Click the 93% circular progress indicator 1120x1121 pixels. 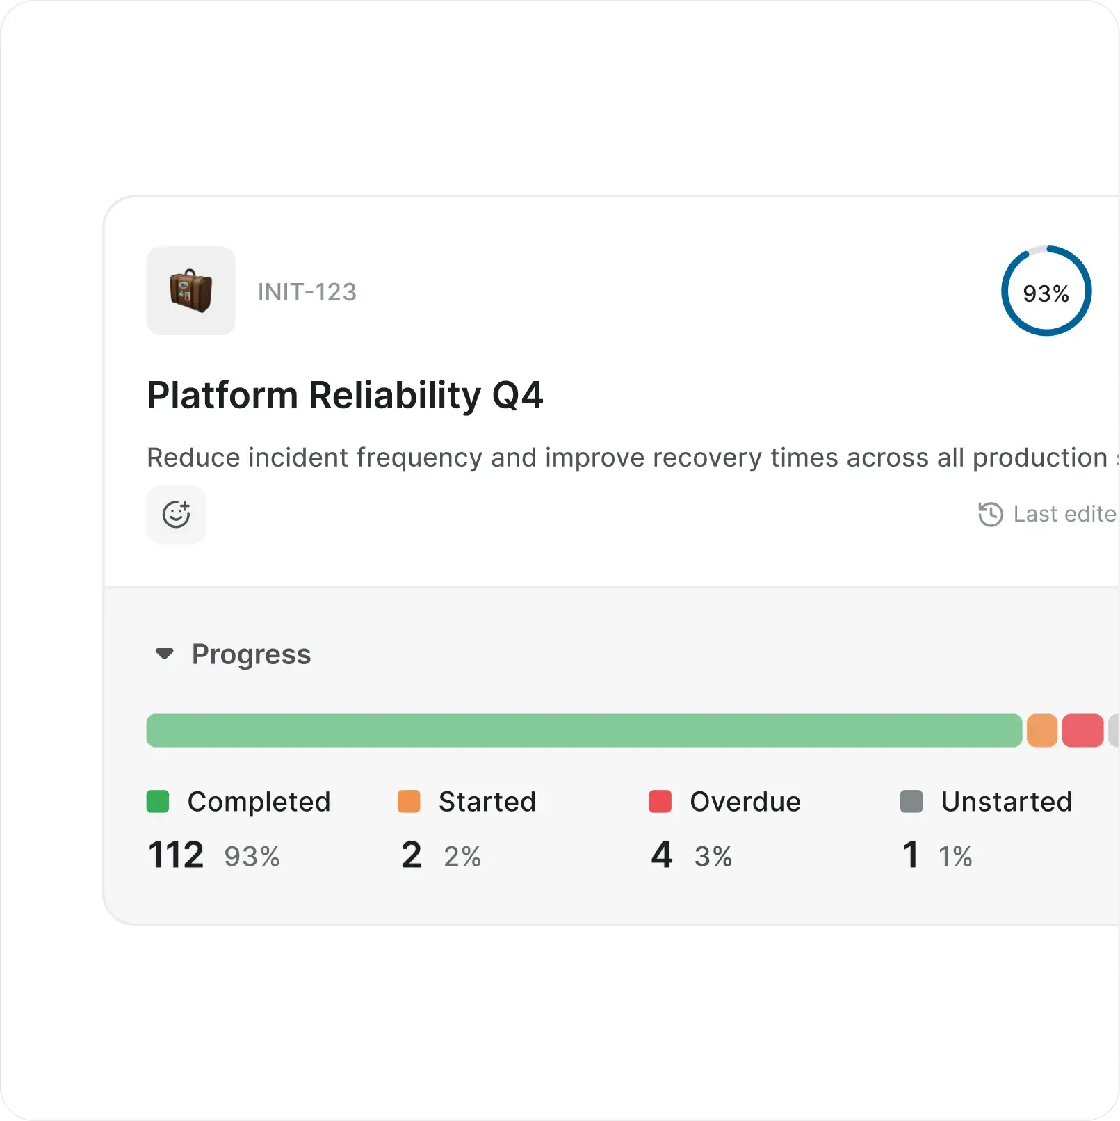[1046, 291]
